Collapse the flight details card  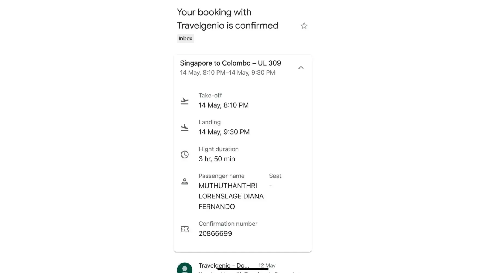301,67
